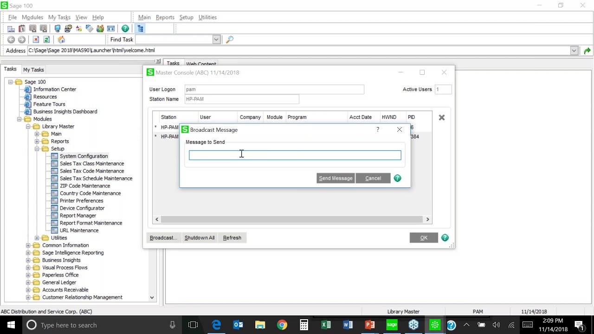Image resolution: width=594 pixels, height=334 pixels.
Task: Open Outlook from the taskbar
Action: [239, 325]
